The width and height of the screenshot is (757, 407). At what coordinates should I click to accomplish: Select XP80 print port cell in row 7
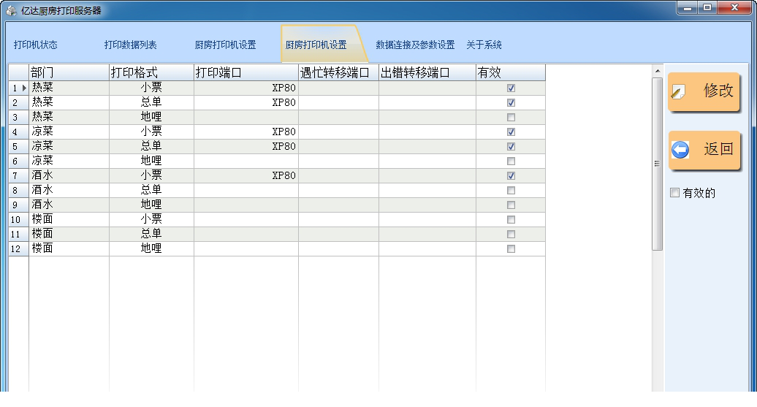point(246,176)
